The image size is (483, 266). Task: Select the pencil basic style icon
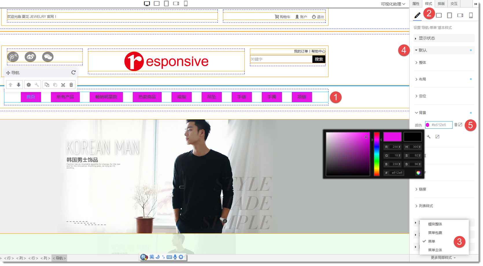(417, 15)
